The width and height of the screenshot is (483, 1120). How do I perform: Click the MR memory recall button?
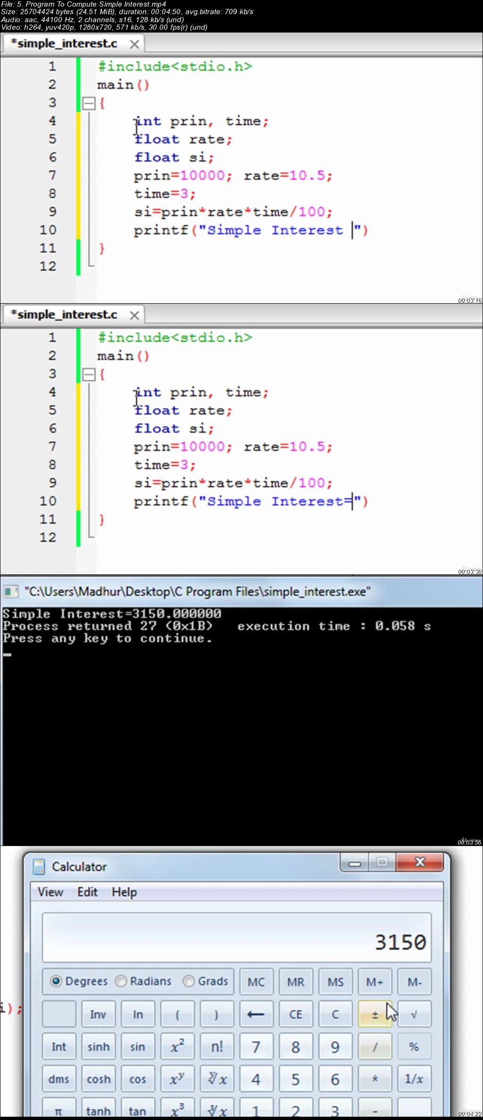click(296, 982)
